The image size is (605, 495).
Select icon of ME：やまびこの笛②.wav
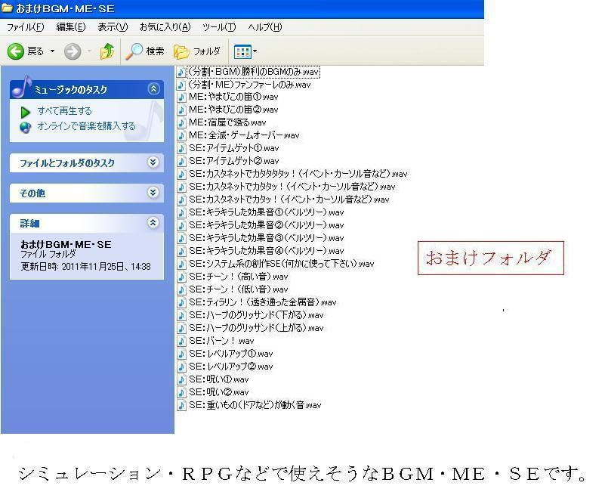(181, 110)
